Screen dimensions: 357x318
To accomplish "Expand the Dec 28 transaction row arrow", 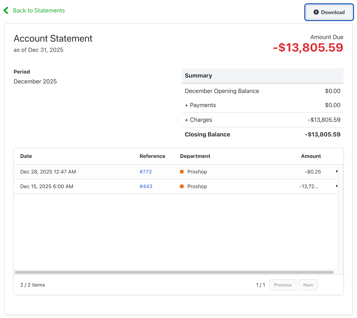I will coord(337,171).
